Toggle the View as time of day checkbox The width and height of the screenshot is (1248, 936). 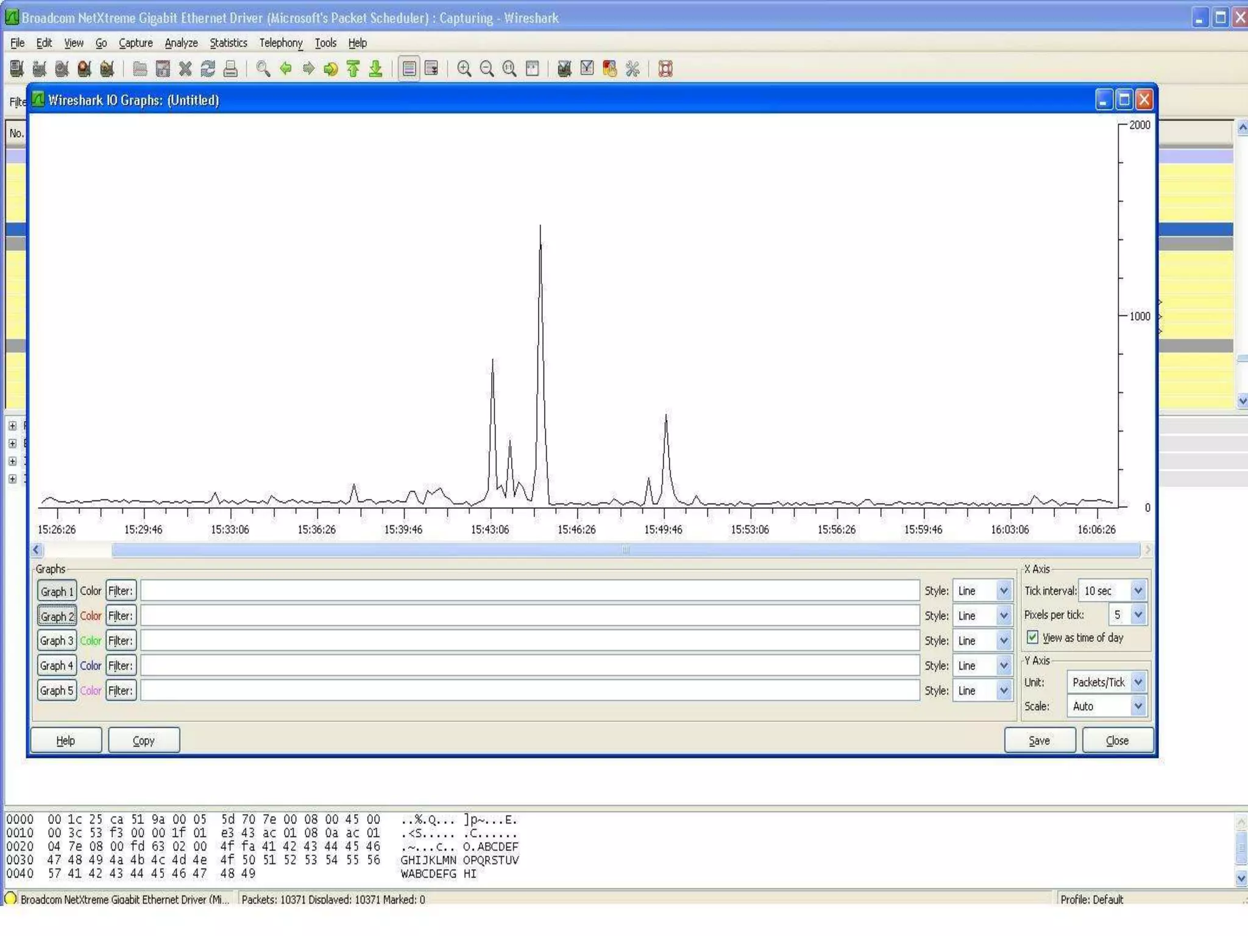(x=1032, y=637)
